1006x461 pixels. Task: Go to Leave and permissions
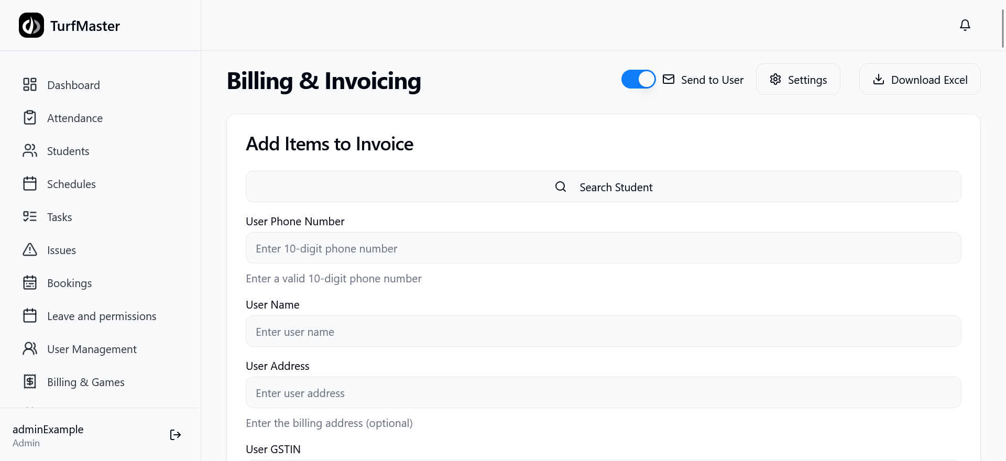click(101, 316)
